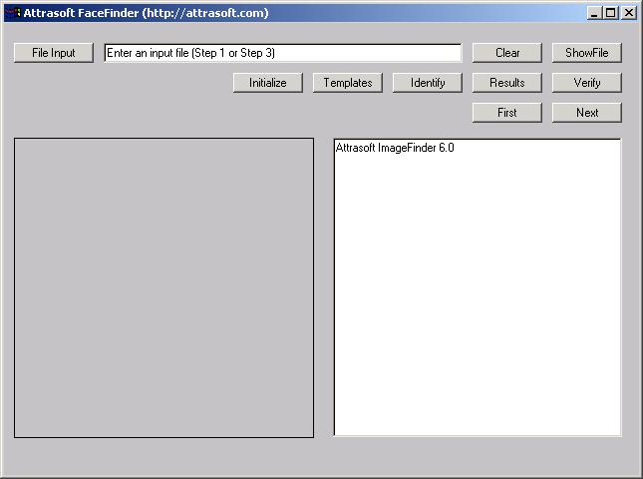Click the Identify button
The width and height of the screenshot is (643, 479).
point(428,83)
